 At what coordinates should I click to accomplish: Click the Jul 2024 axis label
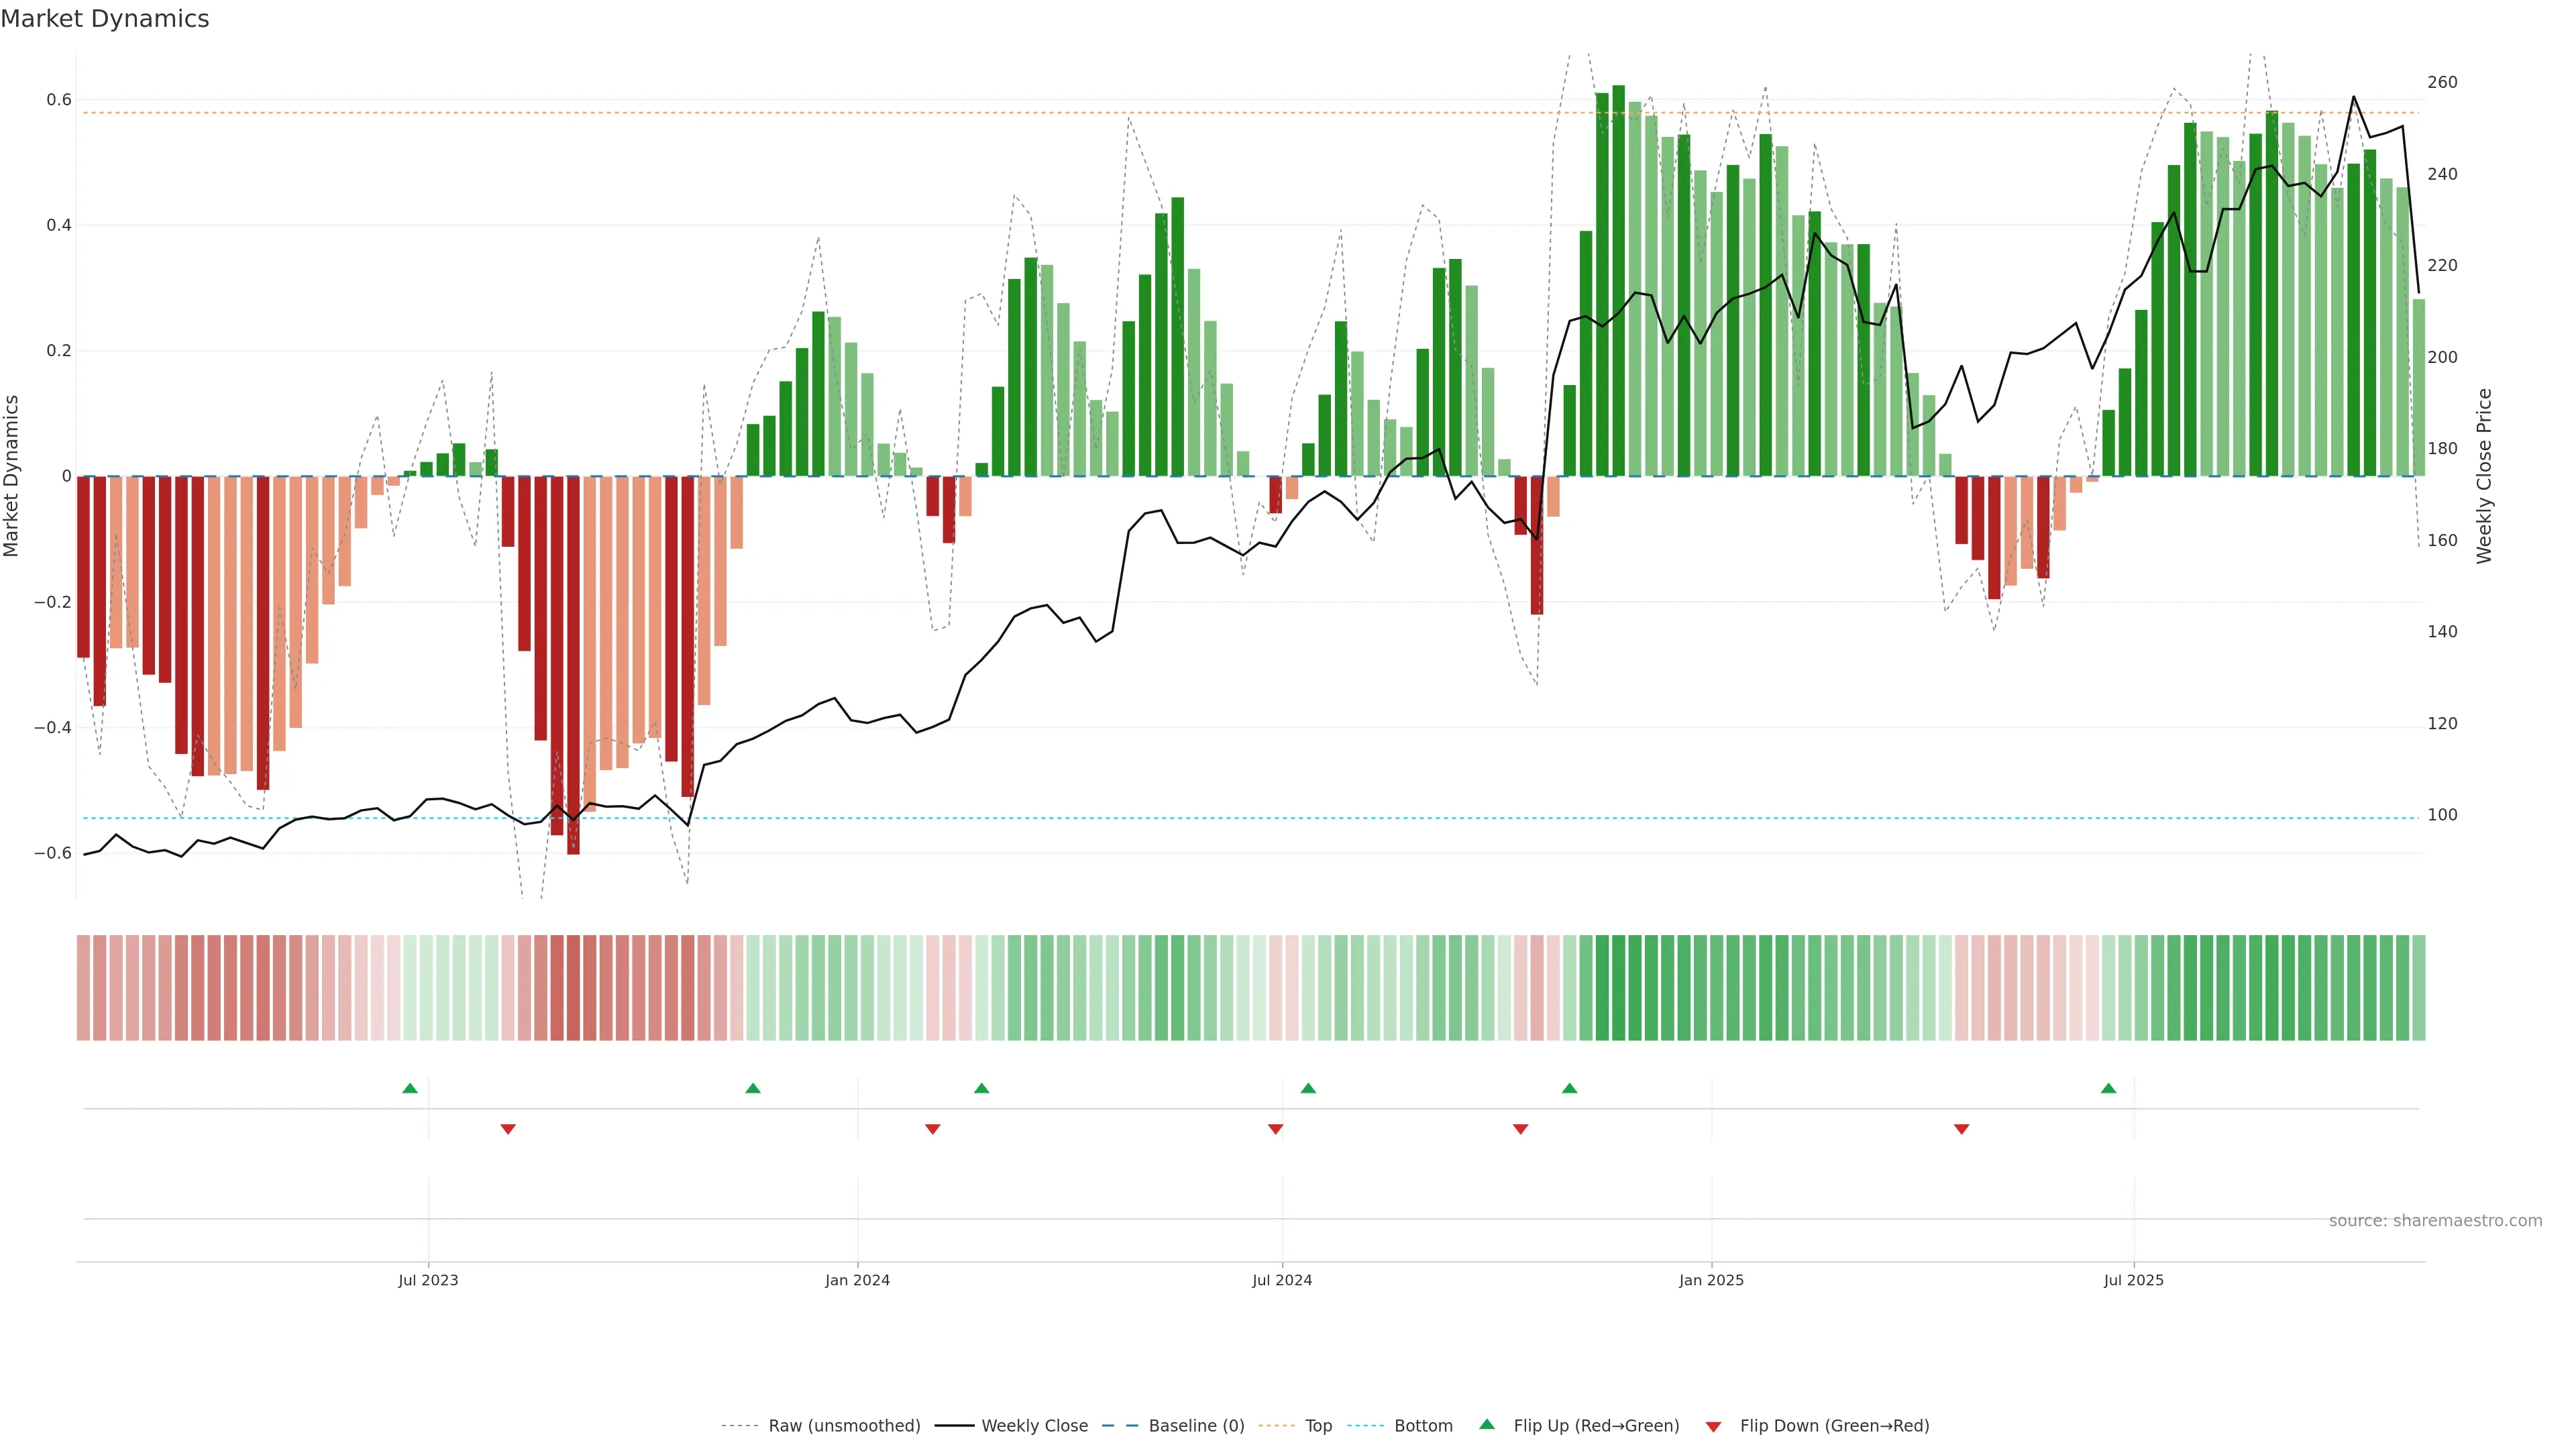click(x=1282, y=1280)
